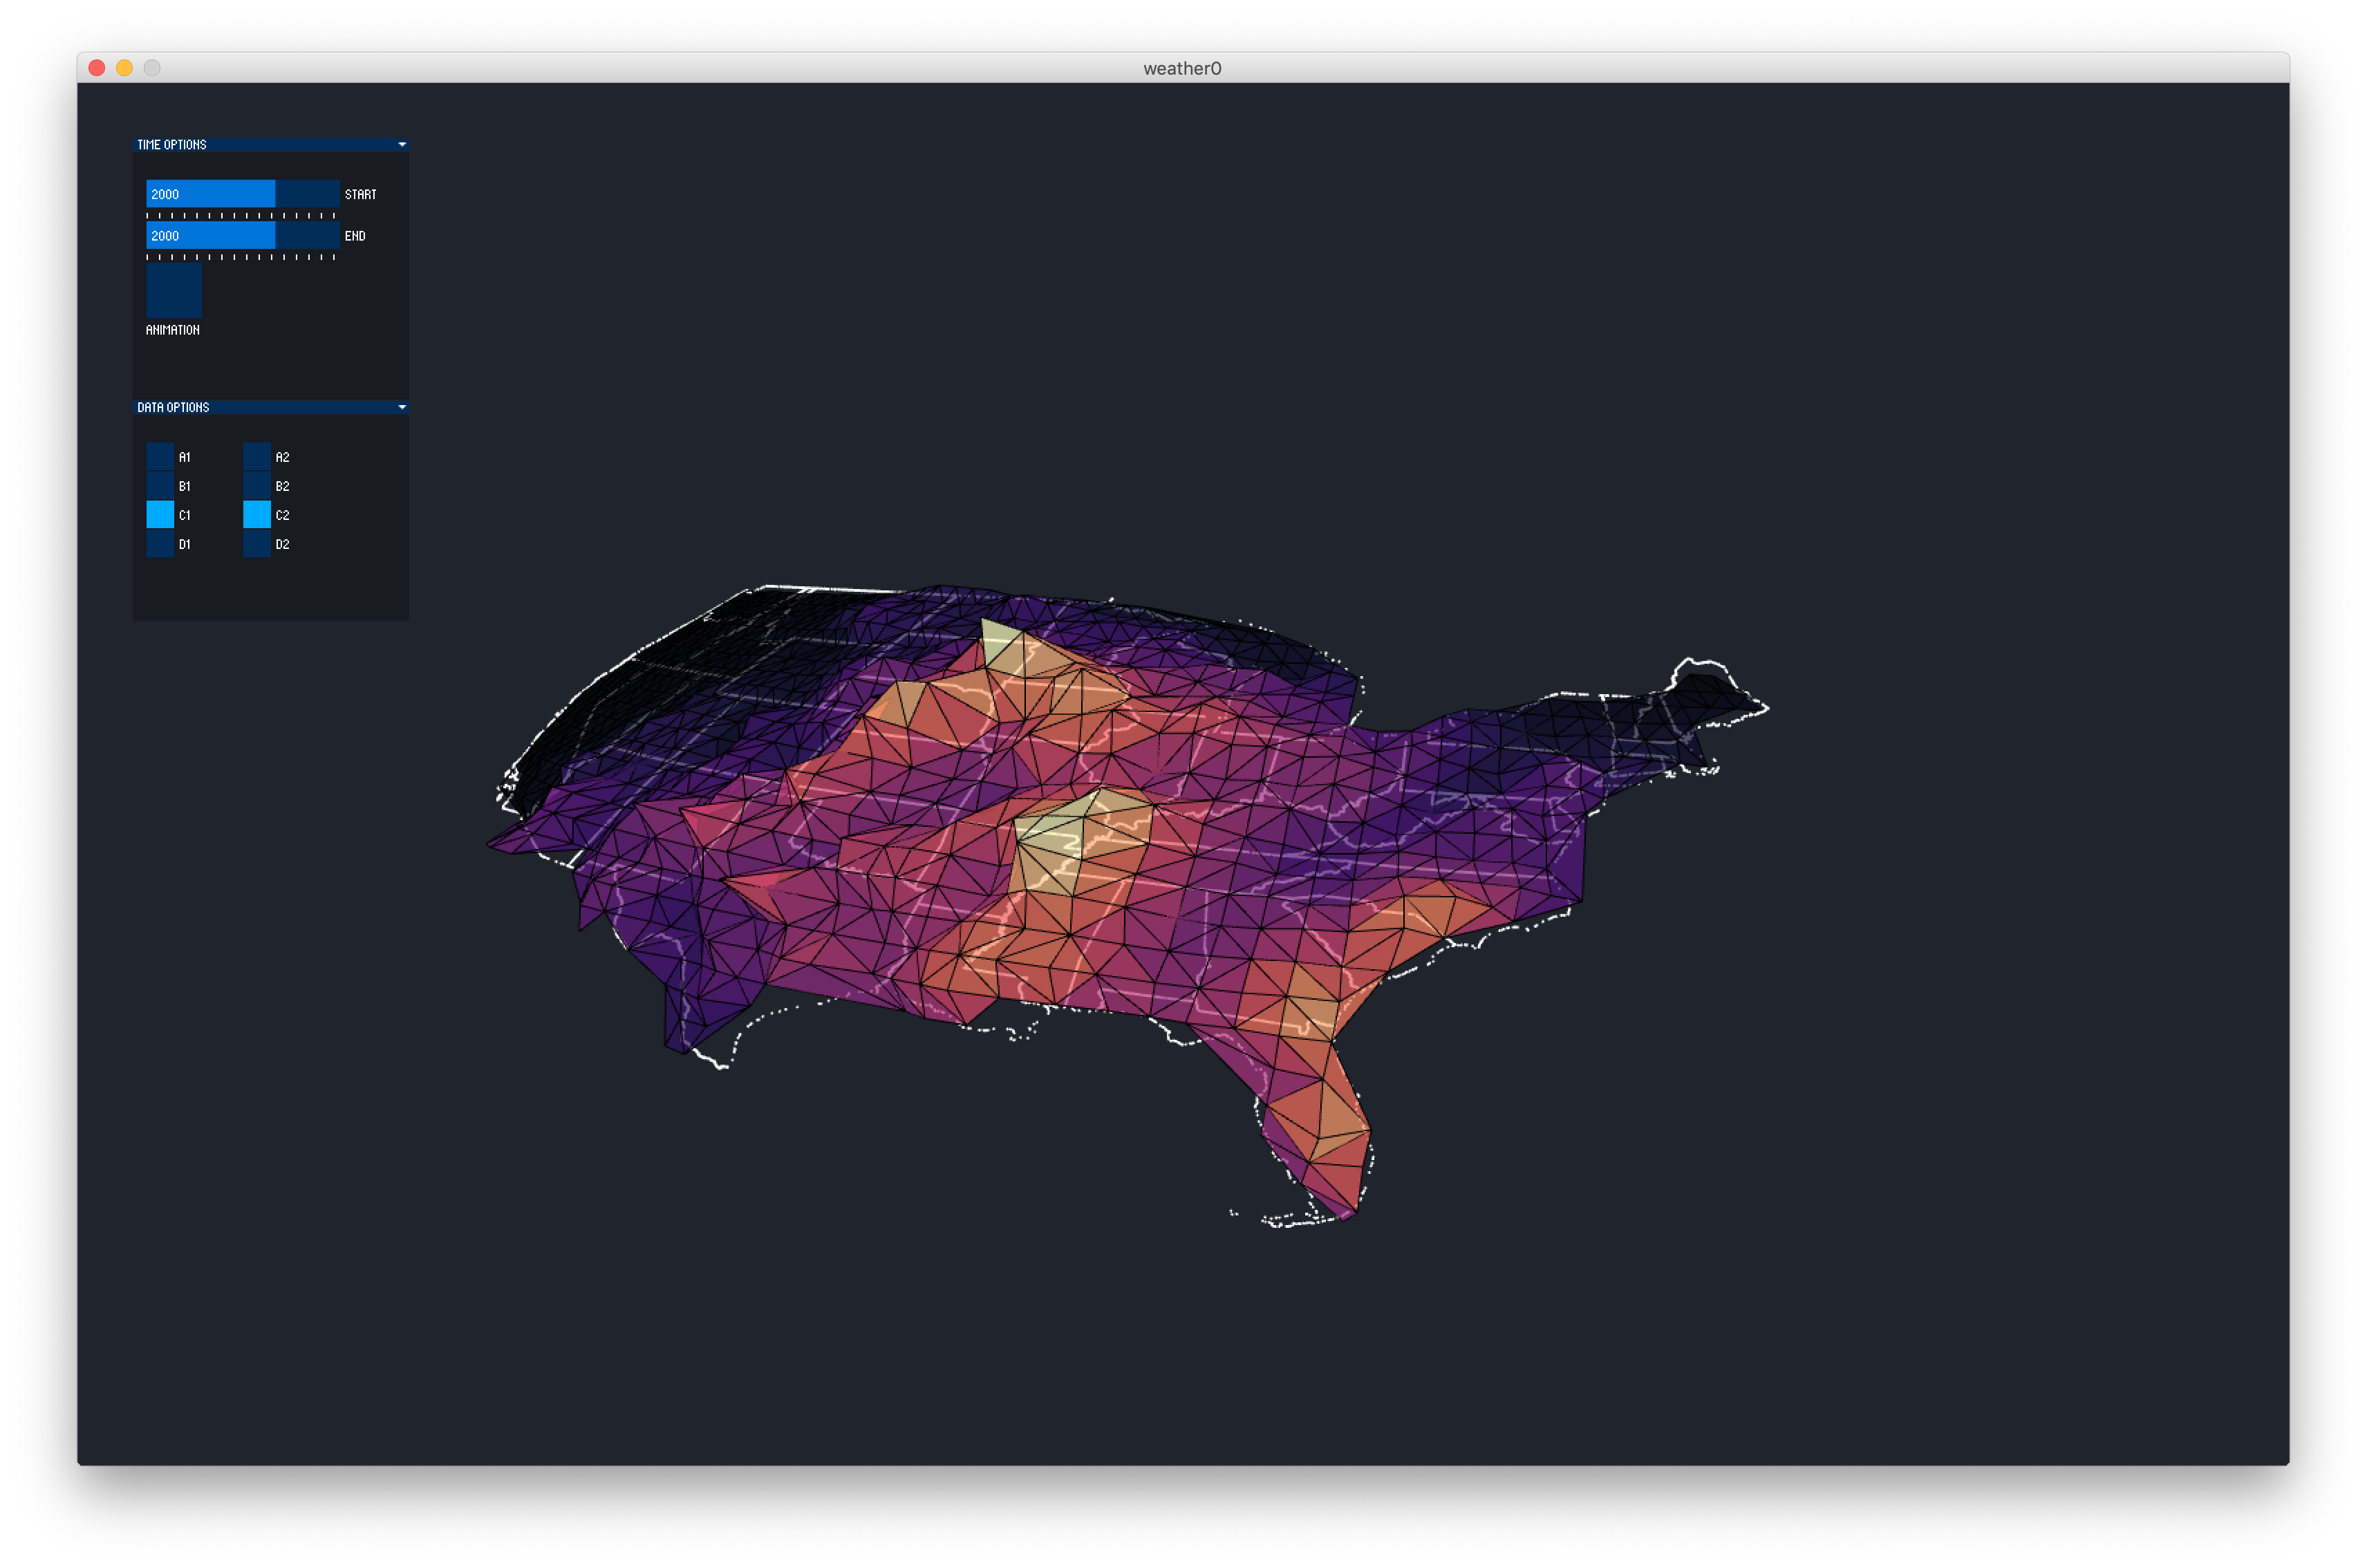Collapse the Time Options panel arrow
The width and height of the screenshot is (2367, 1568).
click(402, 145)
